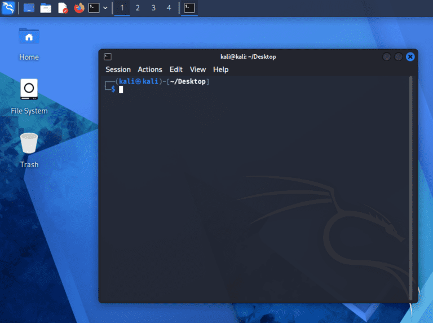433x323 pixels.
Task: Maximize the terminal window
Action: [x=399, y=56]
